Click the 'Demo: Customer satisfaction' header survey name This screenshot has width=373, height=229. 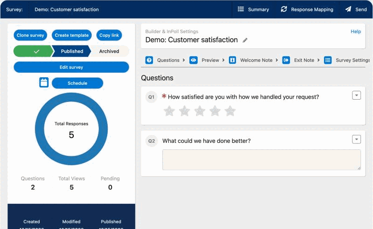(67, 9)
